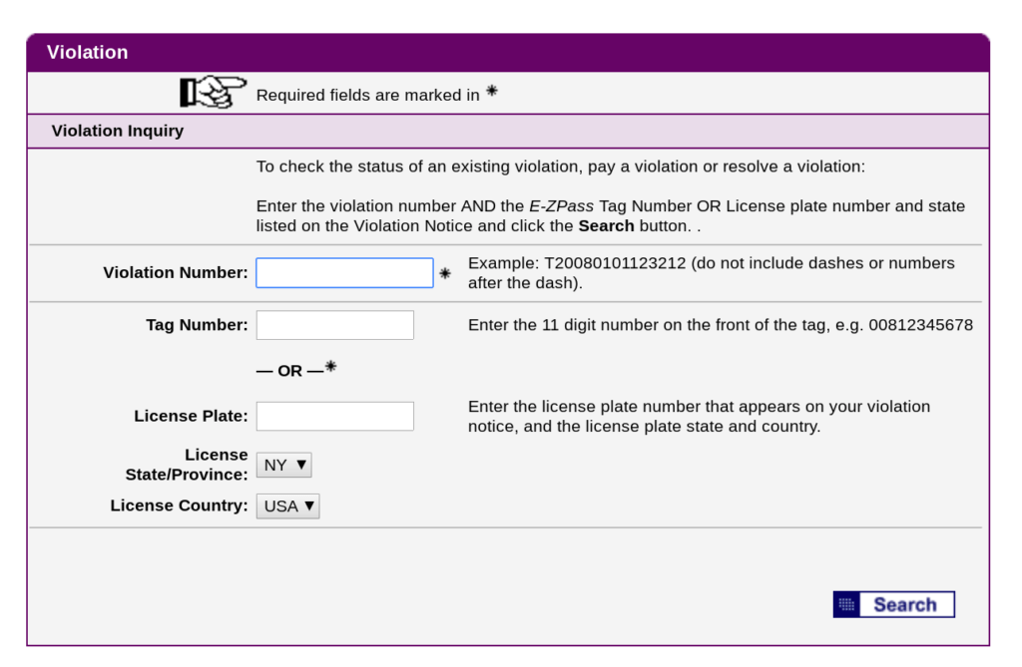
Task: Click into the Tag Number text box
Action: point(335,325)
